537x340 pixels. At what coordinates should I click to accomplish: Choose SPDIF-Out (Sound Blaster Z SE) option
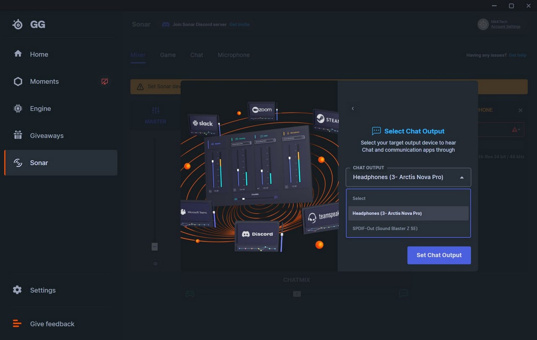click(408, 228)
